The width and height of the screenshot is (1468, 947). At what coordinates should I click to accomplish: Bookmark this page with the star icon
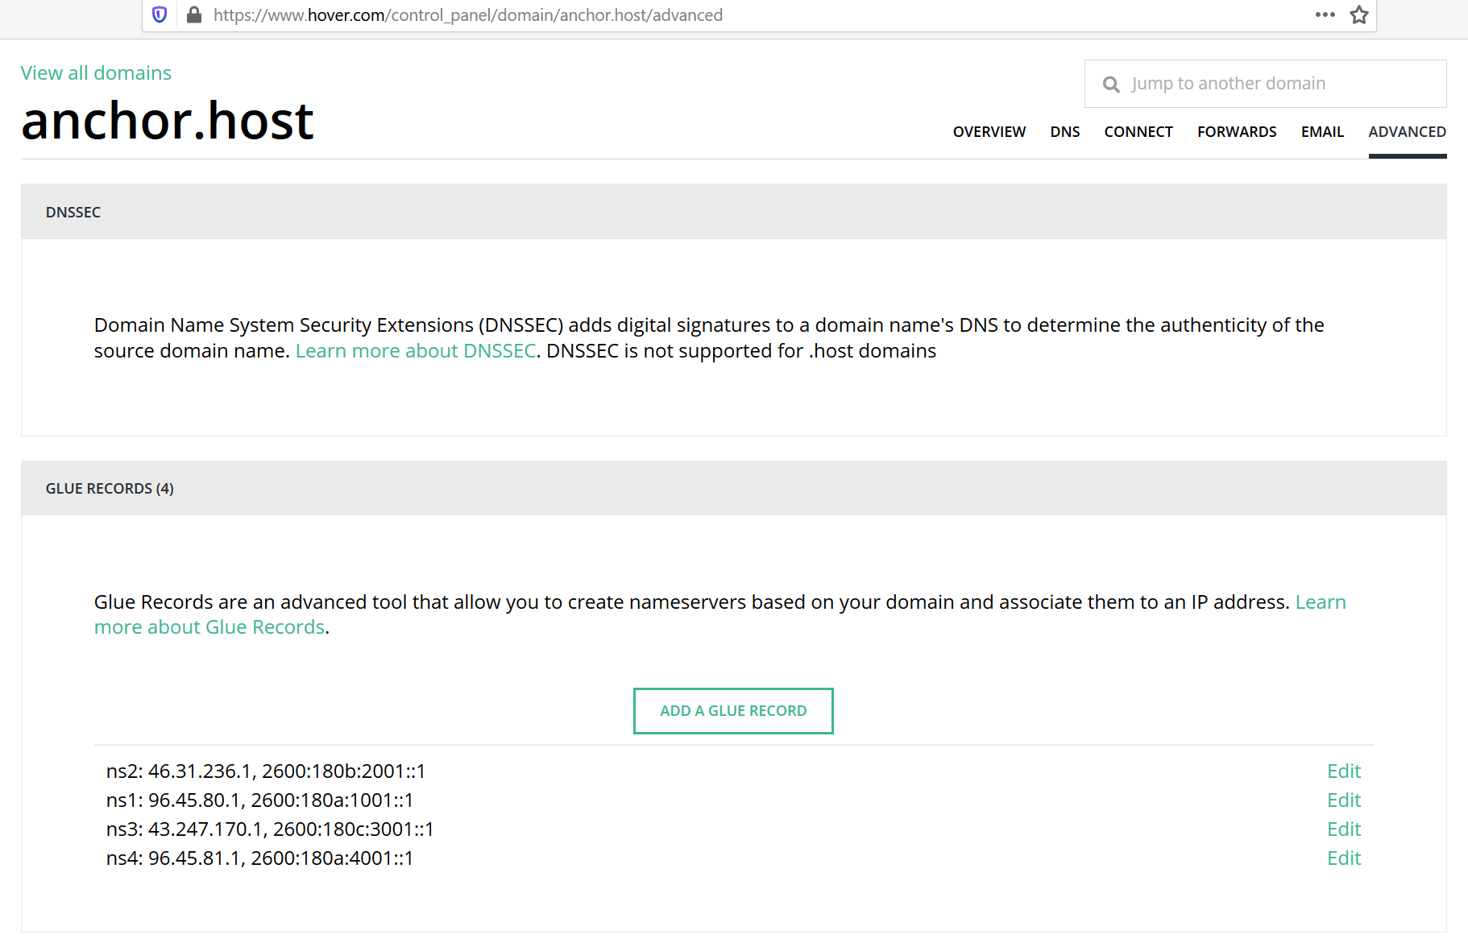click(1359, 14)
